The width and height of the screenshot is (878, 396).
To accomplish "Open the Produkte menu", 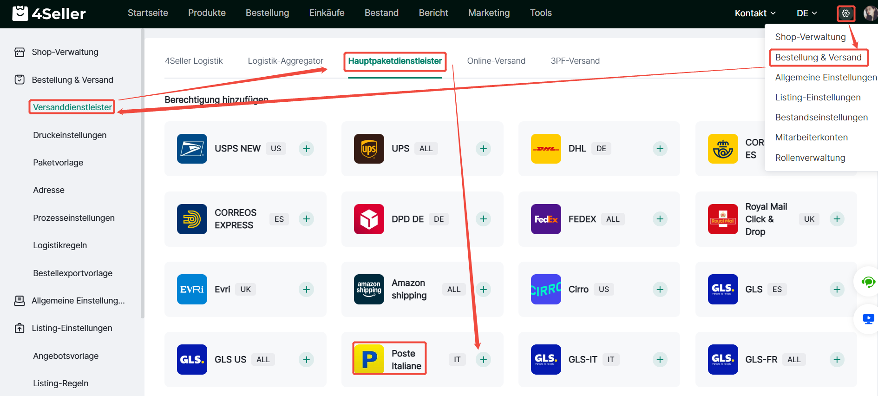I will click(207, 13).
